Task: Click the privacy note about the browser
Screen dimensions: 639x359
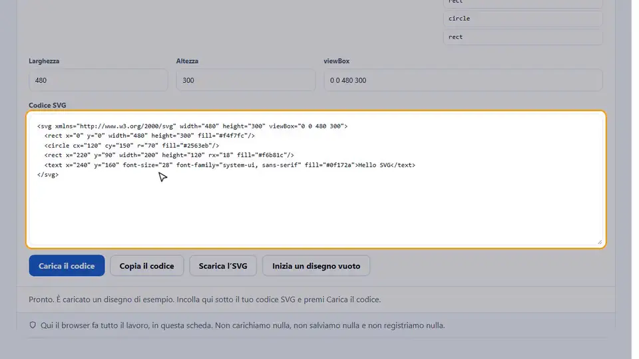Action: click(x=242, y=326)
